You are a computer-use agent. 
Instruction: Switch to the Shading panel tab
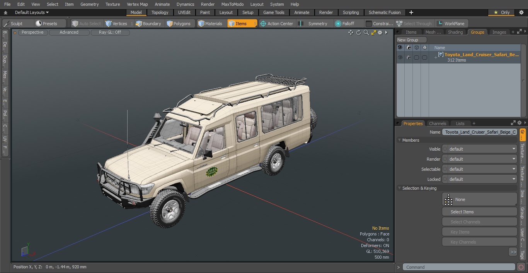[x=455, y=32]
